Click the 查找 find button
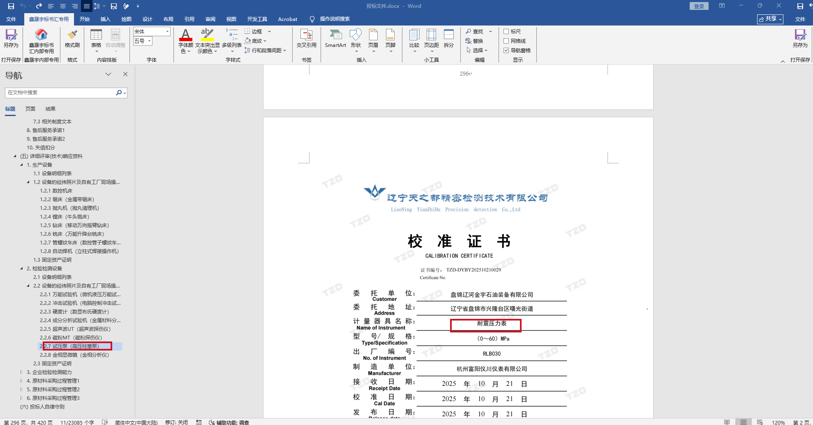The width and height of the screenshot is (813, 425). 475,32
